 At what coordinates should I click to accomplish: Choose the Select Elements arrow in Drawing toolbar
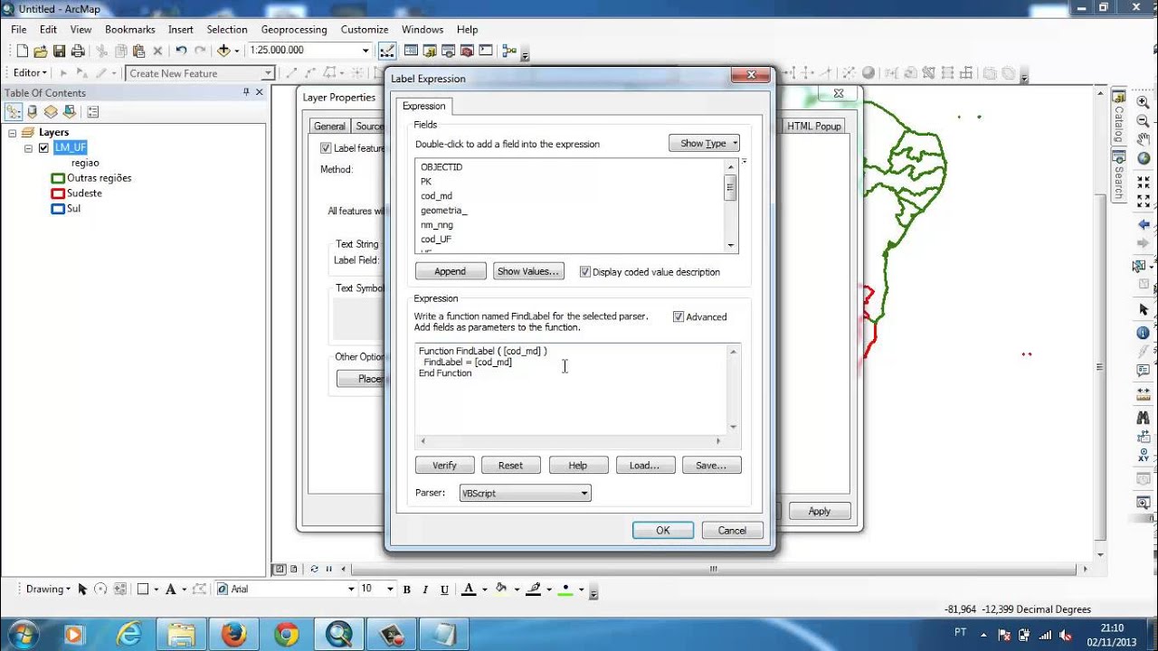coord(82,590)
